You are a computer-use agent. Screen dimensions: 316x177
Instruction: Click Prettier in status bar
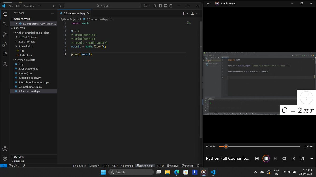point(187,166)
